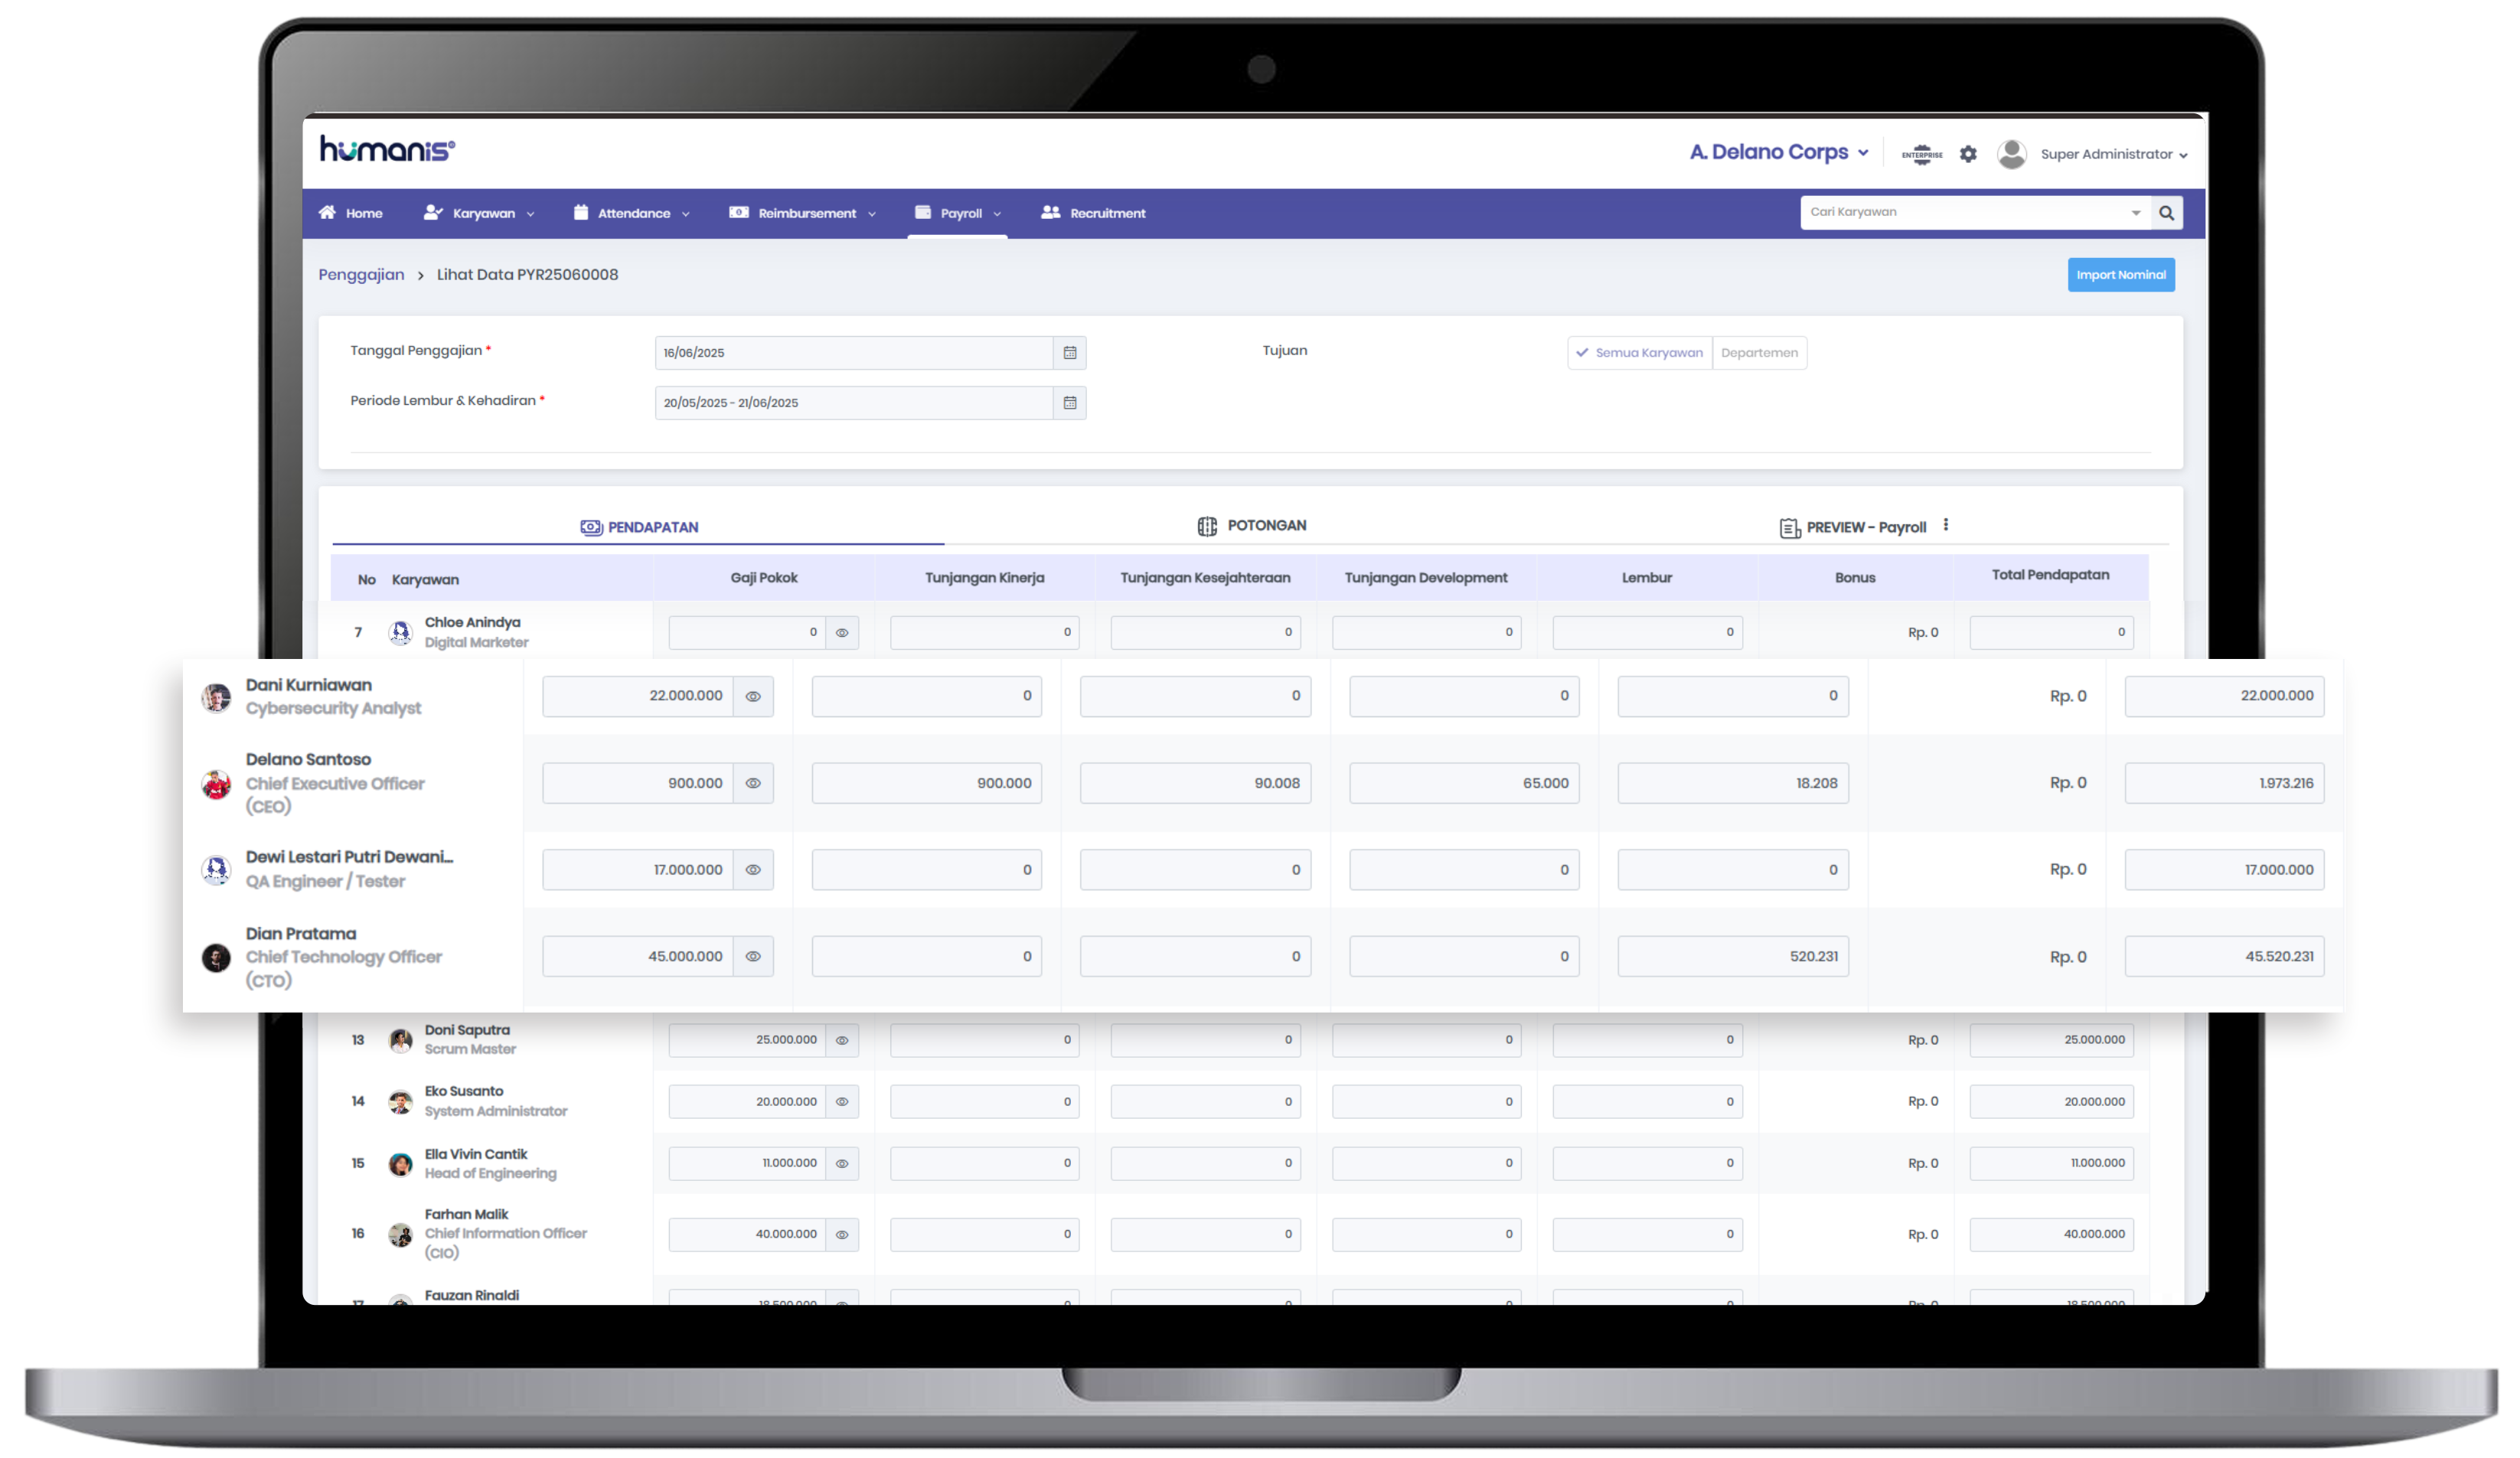
Task: Select the Departemen option
Action: (x=1759, y=353)
